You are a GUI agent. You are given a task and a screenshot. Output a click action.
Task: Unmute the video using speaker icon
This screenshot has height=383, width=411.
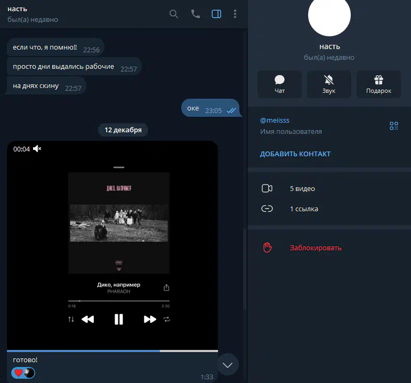click(x=37, y=149)
